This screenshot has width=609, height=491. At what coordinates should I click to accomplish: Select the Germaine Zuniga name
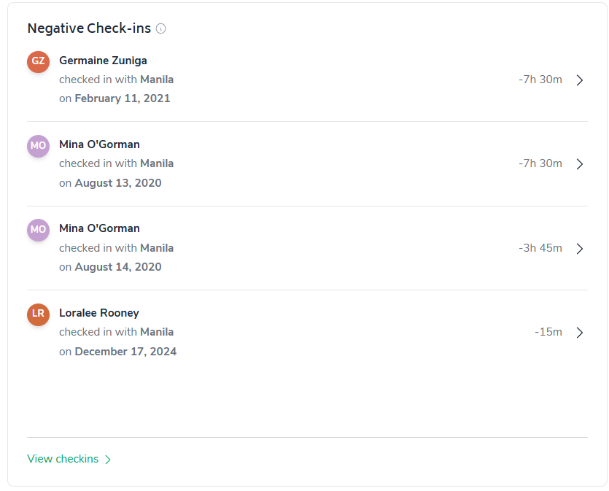tap(103, 61)
